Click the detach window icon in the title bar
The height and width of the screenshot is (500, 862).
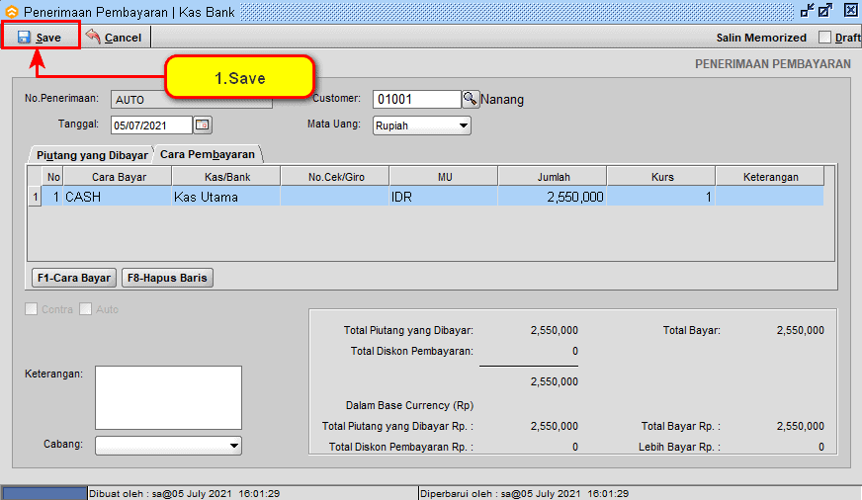(x=807, y=11)
